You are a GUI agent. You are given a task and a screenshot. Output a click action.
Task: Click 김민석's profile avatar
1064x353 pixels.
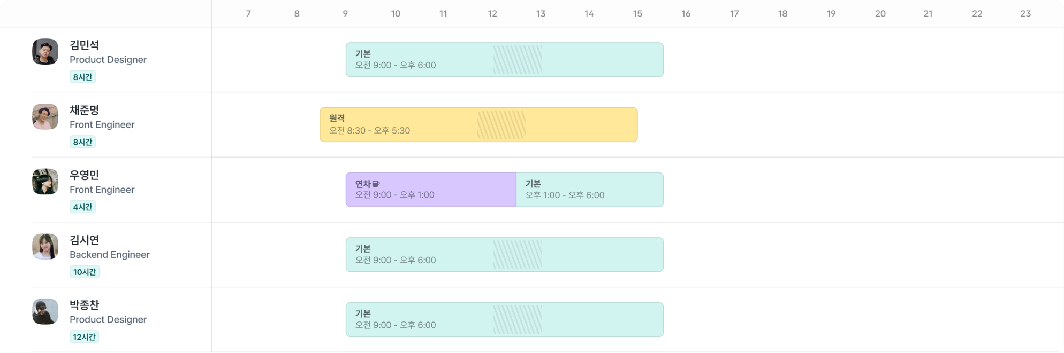pos(45,52)
